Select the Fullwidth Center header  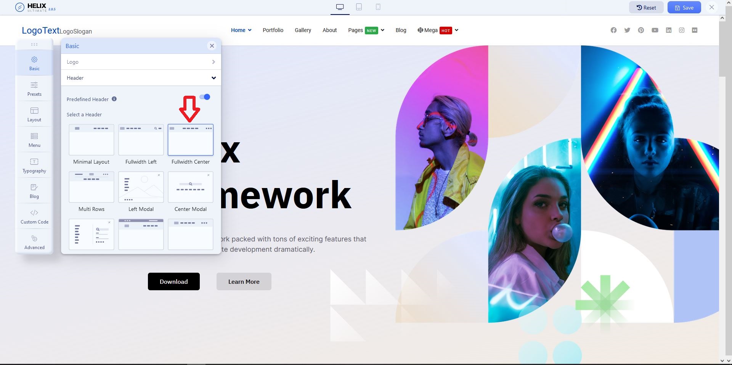point(191,140)
